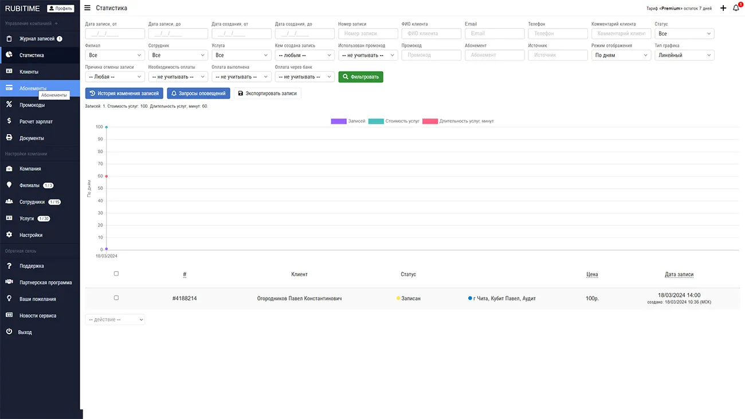Click the Выход power icon
This screenshot has width=745, height=419.
point(9,332)
